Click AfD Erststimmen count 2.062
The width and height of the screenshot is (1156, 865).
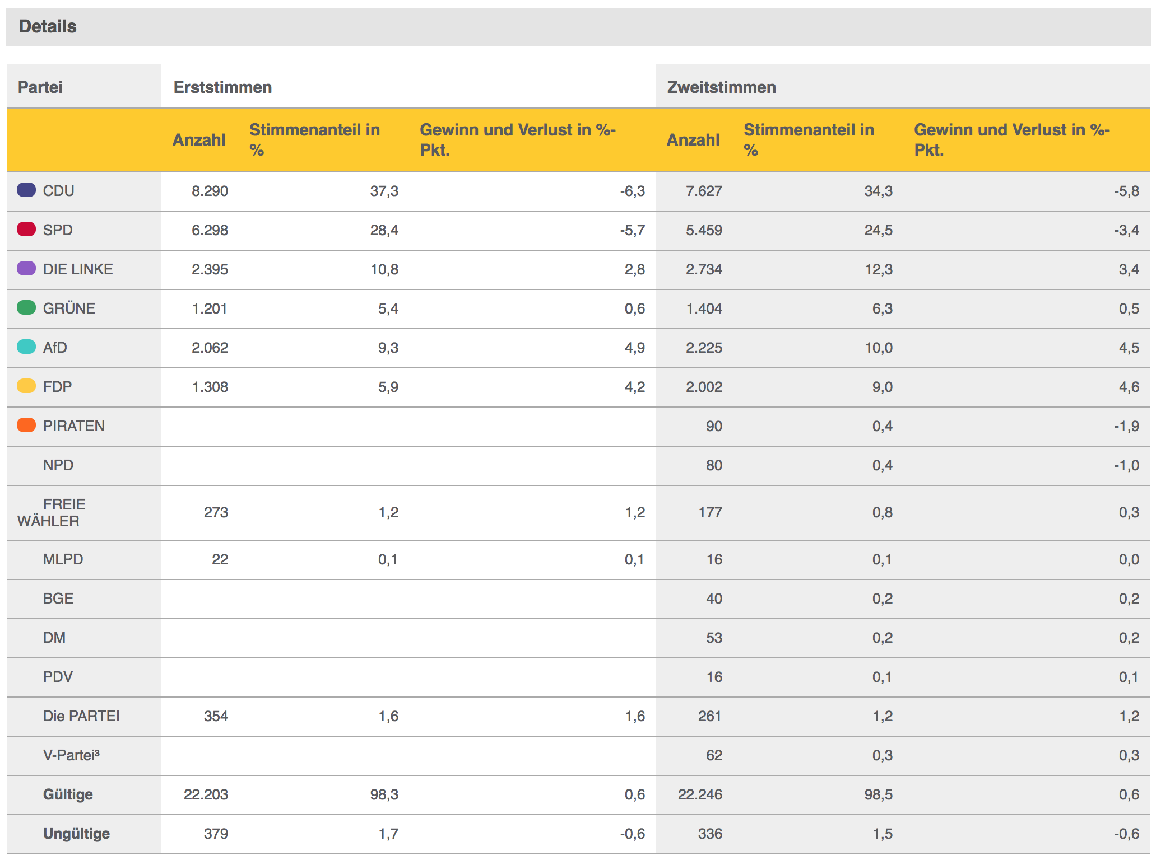tap(210, 348)
